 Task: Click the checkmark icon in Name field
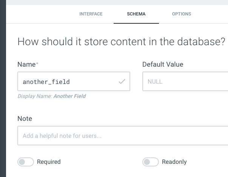[122, 81]
